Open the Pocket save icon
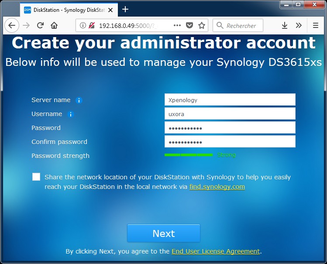327x264 pixels. pos(189,25)
